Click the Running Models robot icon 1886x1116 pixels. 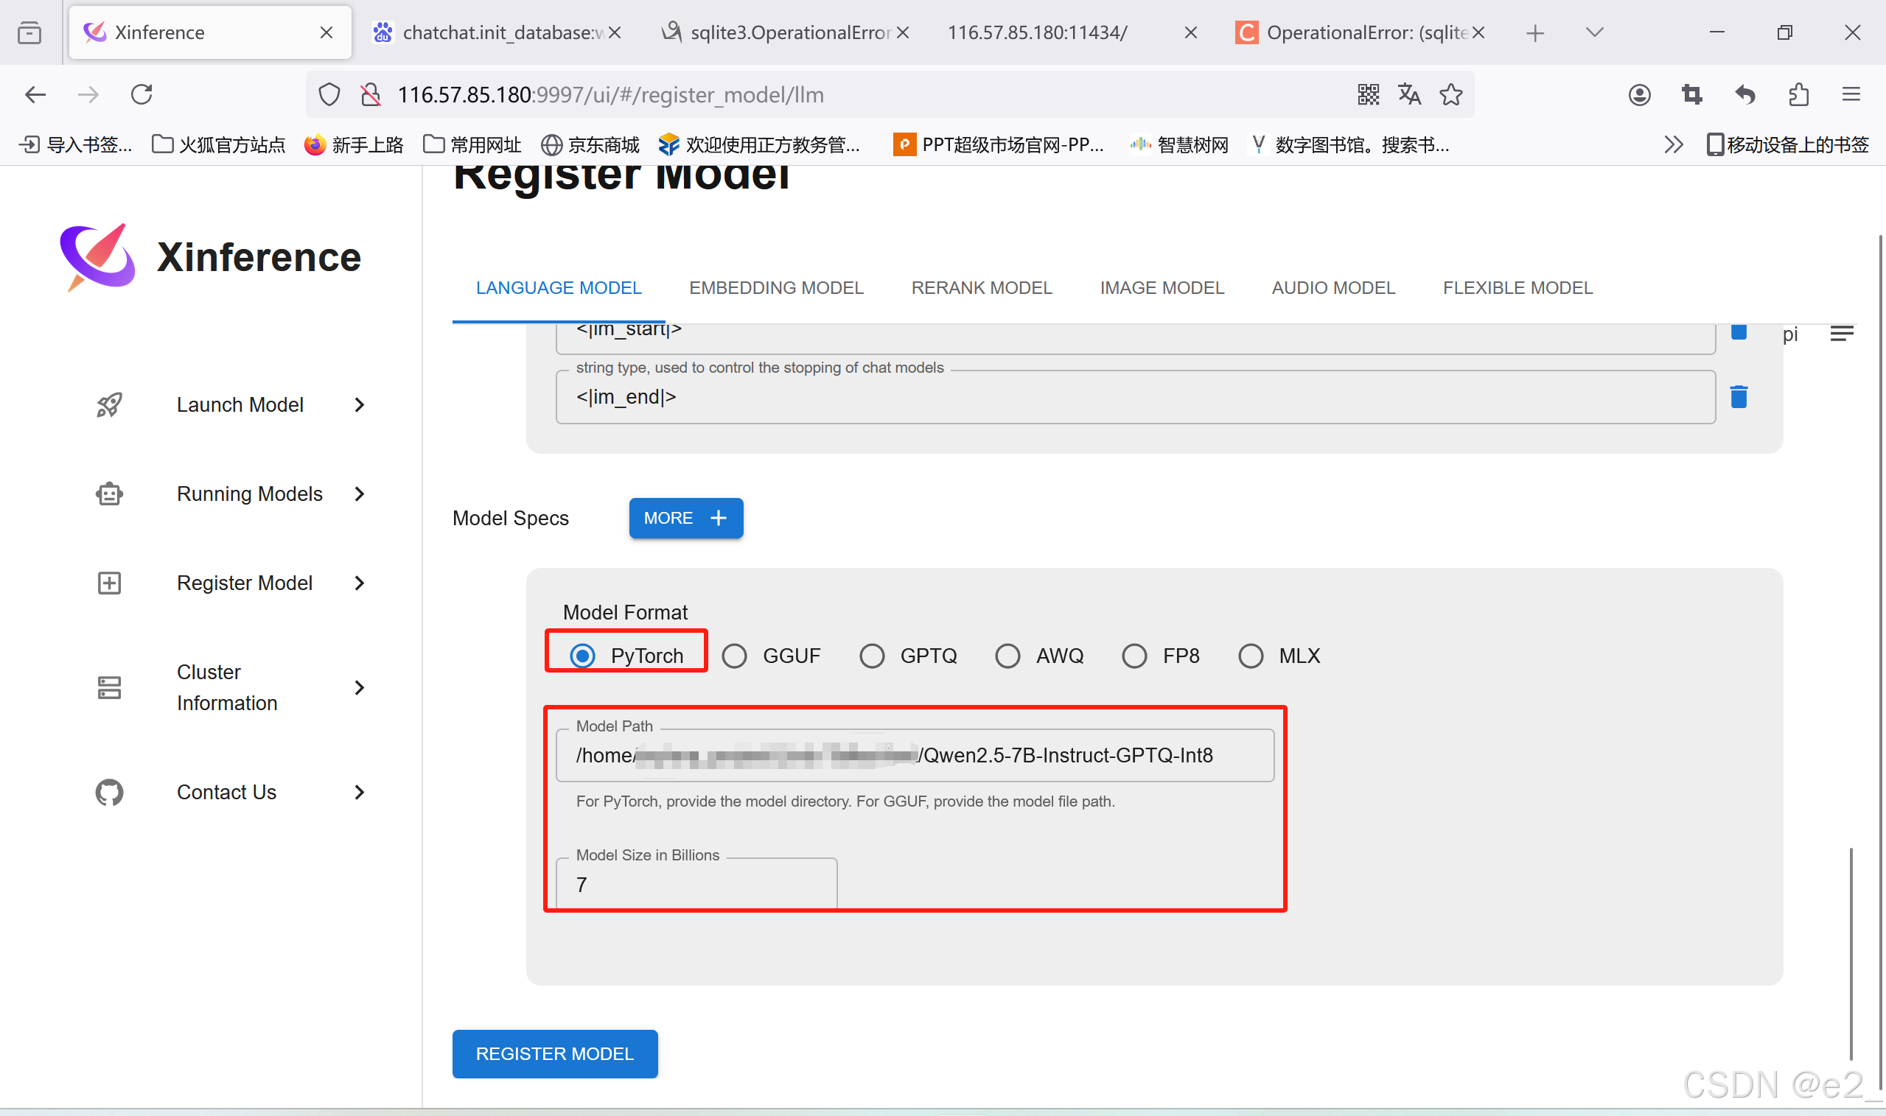(x=109, y=494)
